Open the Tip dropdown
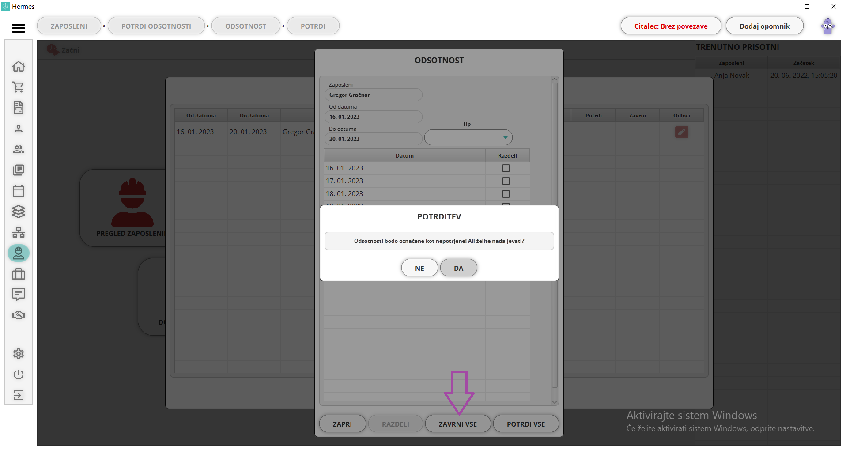846x454 pixels. pyautogui.click(x=468, y=138)
